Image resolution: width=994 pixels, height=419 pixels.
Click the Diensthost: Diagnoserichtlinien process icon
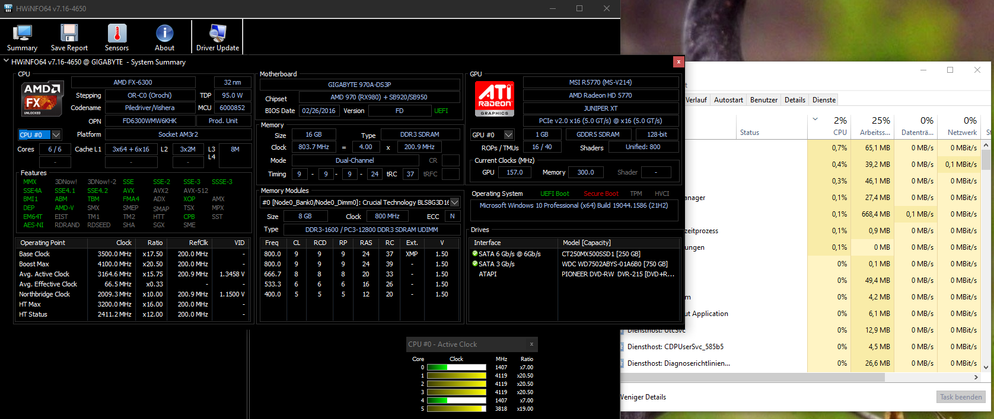point(622,363)
